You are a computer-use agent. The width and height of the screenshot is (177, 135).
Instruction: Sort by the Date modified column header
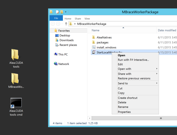[167, 30]
